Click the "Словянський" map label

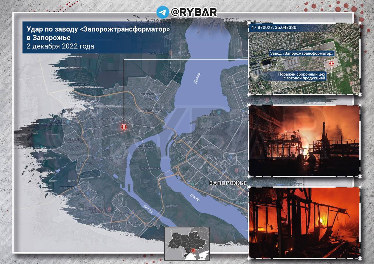[219, 158]
